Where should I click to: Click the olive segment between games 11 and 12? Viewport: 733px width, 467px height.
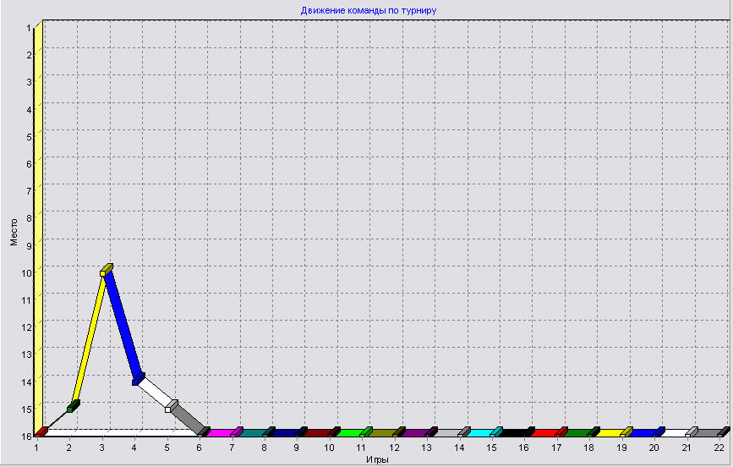[382, 433]
